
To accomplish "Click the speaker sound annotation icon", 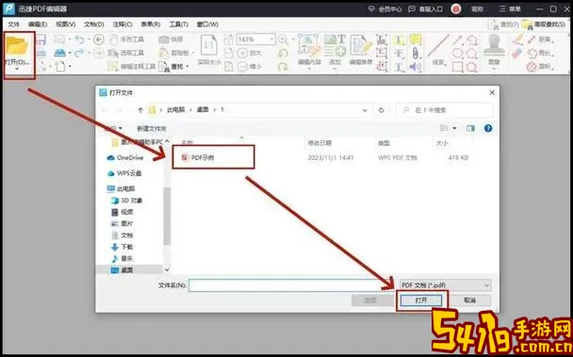I will [x=415, y=67].
